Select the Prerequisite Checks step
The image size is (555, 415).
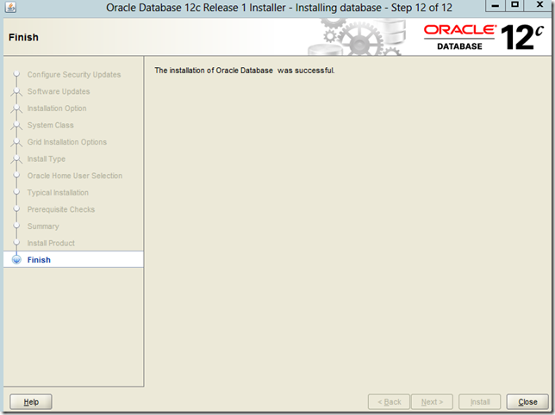tap(61, 209)
